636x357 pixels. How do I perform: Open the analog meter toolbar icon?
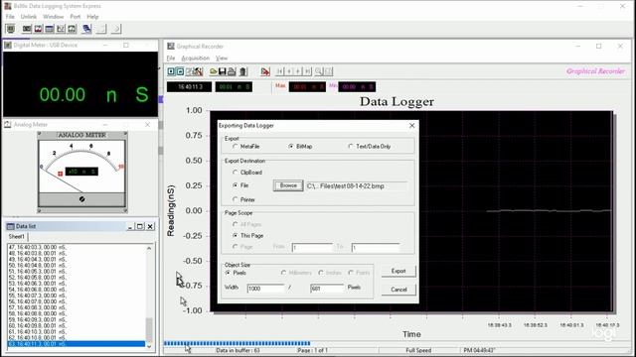[x=38, y=29]
